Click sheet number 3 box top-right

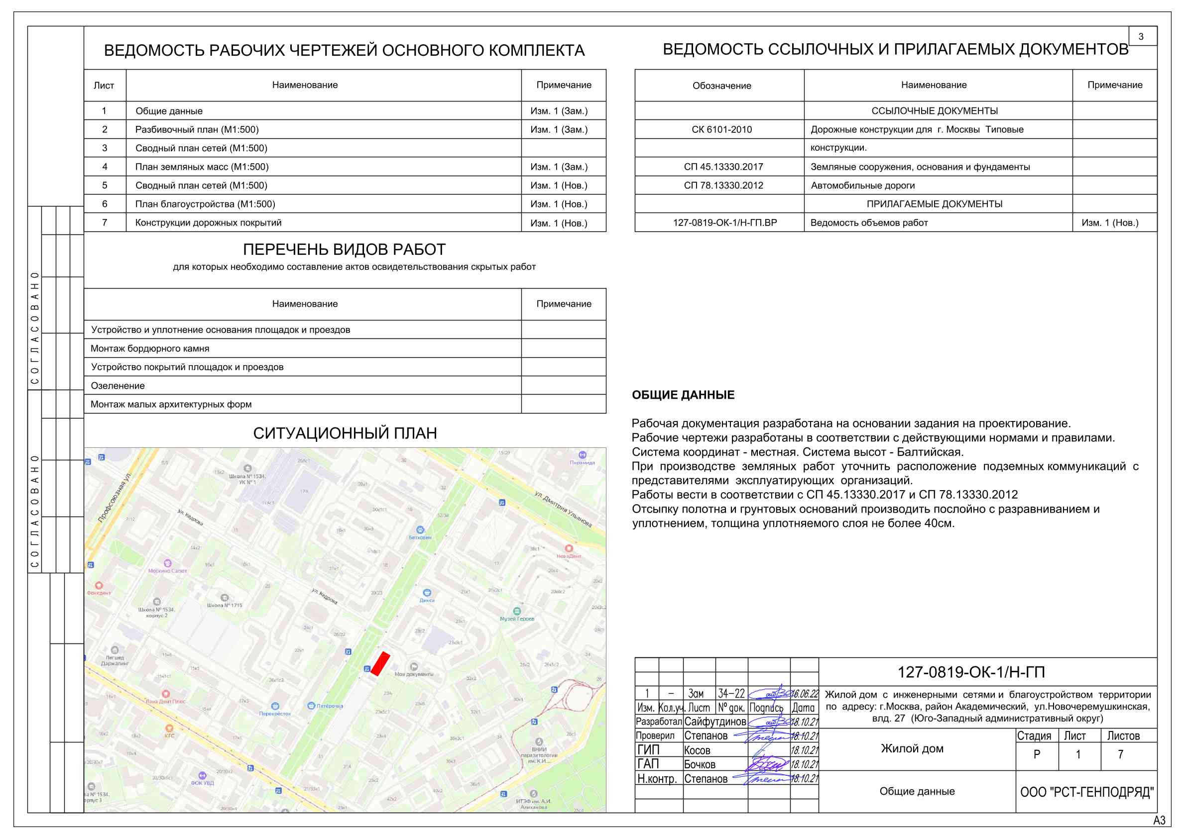1142,37
